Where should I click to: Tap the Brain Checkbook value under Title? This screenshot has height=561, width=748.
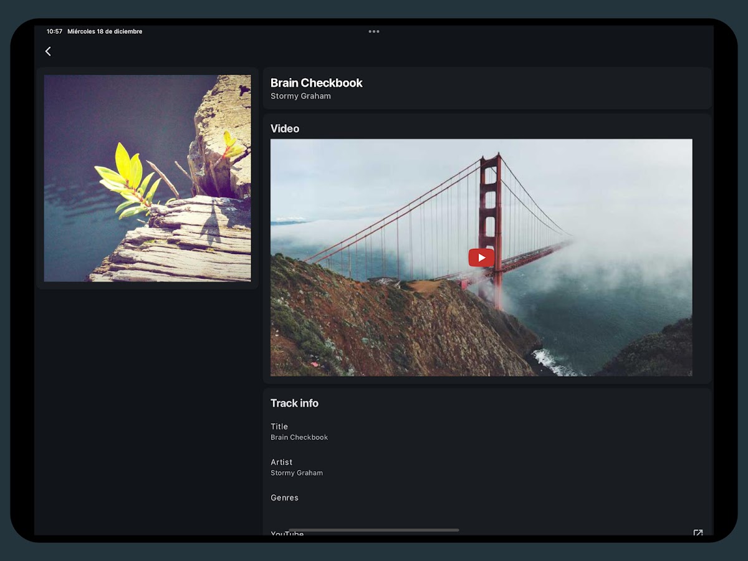[x=299, y=438]
